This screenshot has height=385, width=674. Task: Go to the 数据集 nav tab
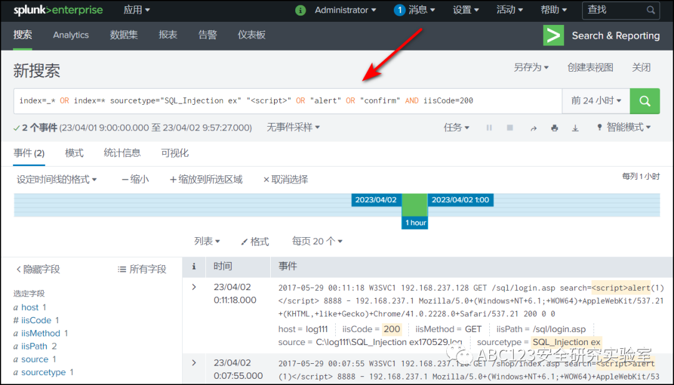tap(124, 35)
